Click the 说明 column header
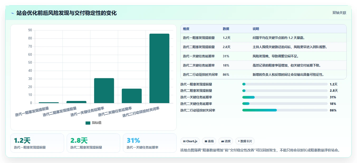 256,29
